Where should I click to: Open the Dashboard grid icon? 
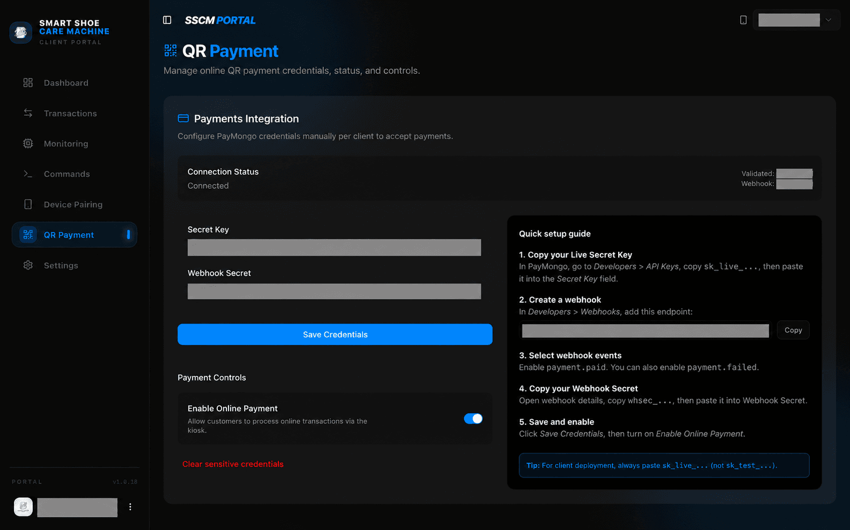[x=28, y=83]
